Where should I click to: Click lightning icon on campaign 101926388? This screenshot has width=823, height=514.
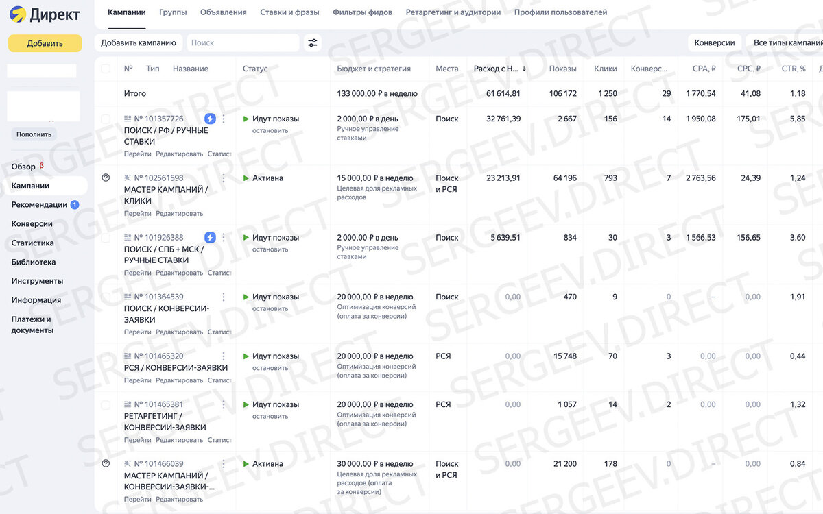pyautogui.click(x=210, y=237)
